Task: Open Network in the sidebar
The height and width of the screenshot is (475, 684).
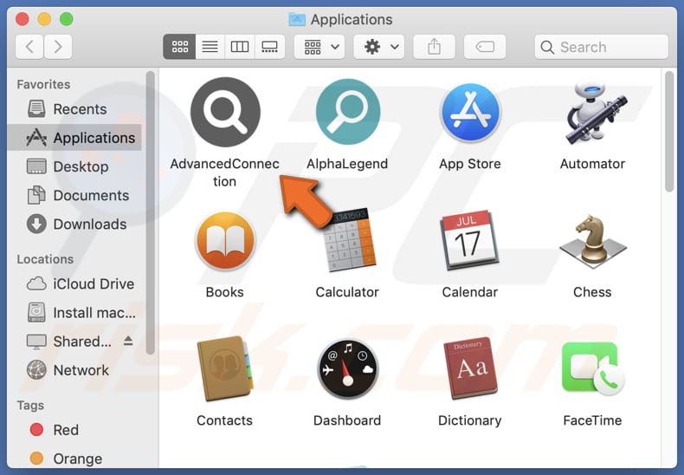Action: pos(74,370)
